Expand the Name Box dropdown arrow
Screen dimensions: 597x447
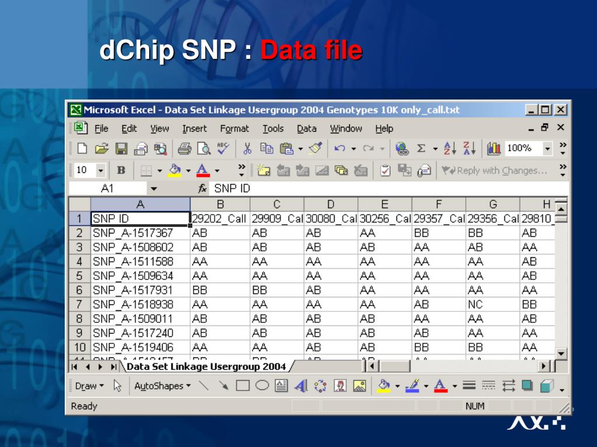pos(153,189)
